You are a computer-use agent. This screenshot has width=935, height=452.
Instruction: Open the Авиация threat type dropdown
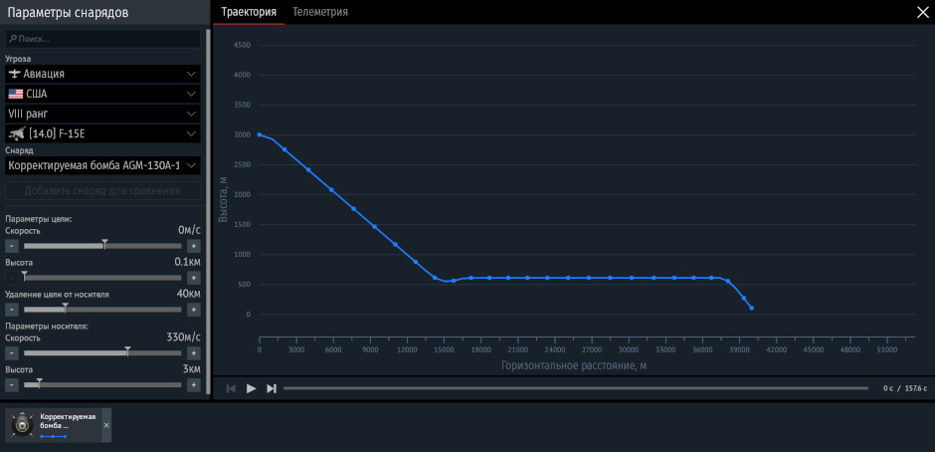click(x=102, y=74)
